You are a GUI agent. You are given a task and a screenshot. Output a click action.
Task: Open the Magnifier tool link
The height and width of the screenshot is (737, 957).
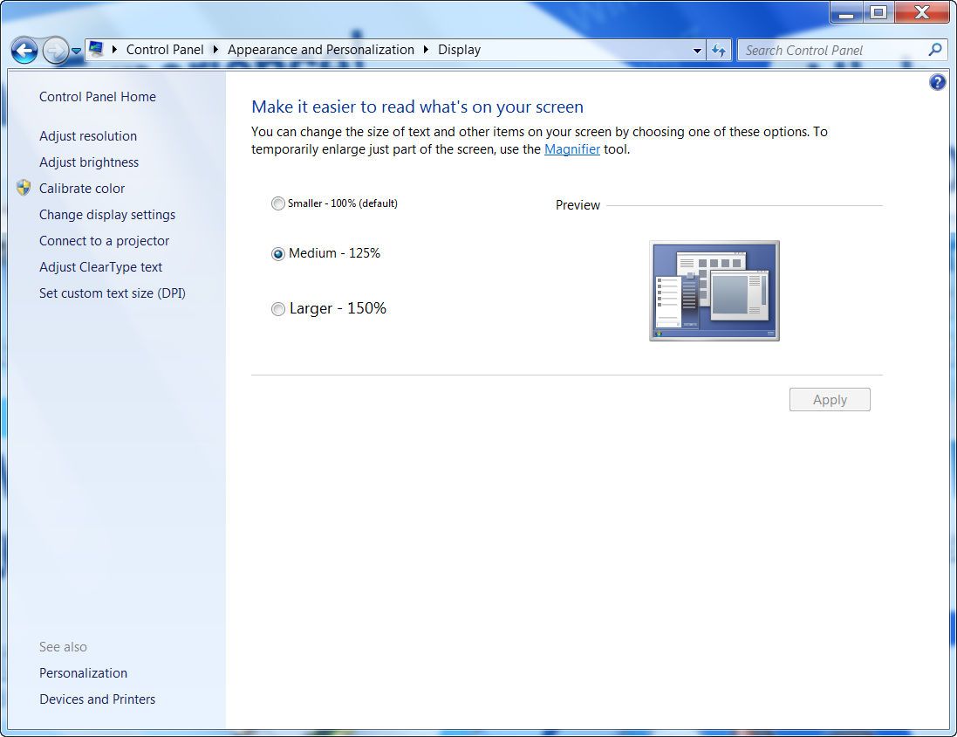[x=571, y=149]
